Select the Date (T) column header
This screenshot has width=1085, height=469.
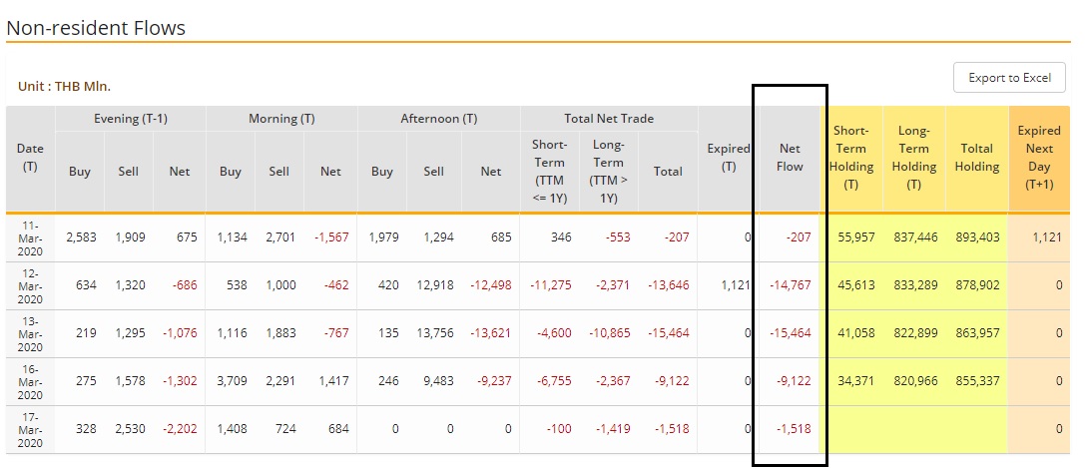pyautogui.click(x=30, y=158)
